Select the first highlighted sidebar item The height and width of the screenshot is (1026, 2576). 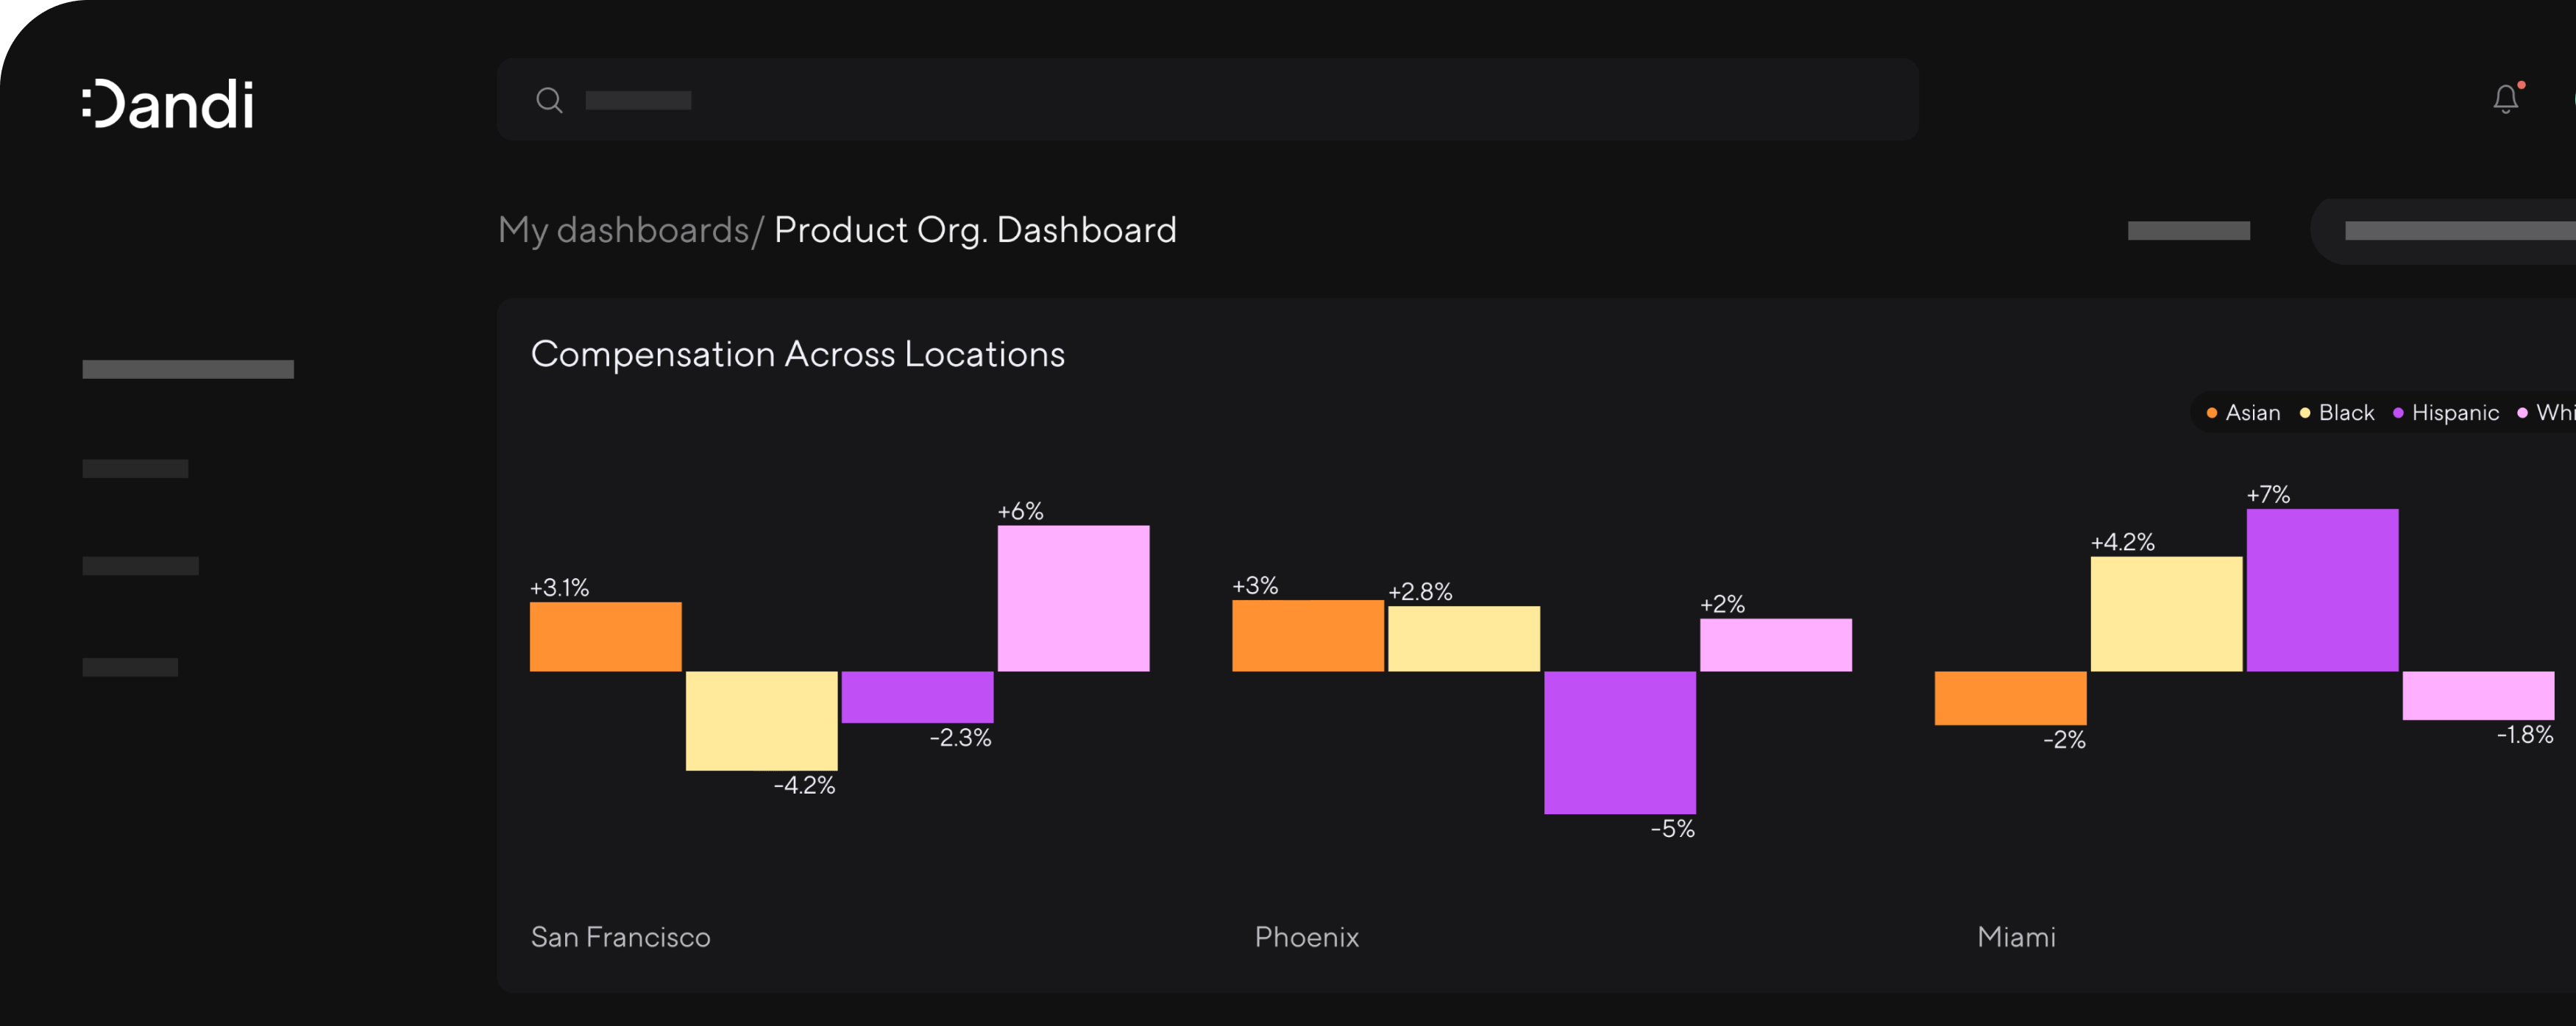click(x=188, y=369)
